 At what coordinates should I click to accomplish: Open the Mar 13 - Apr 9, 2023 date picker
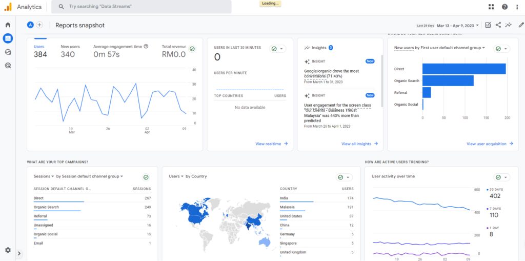[x=457, y=26]
